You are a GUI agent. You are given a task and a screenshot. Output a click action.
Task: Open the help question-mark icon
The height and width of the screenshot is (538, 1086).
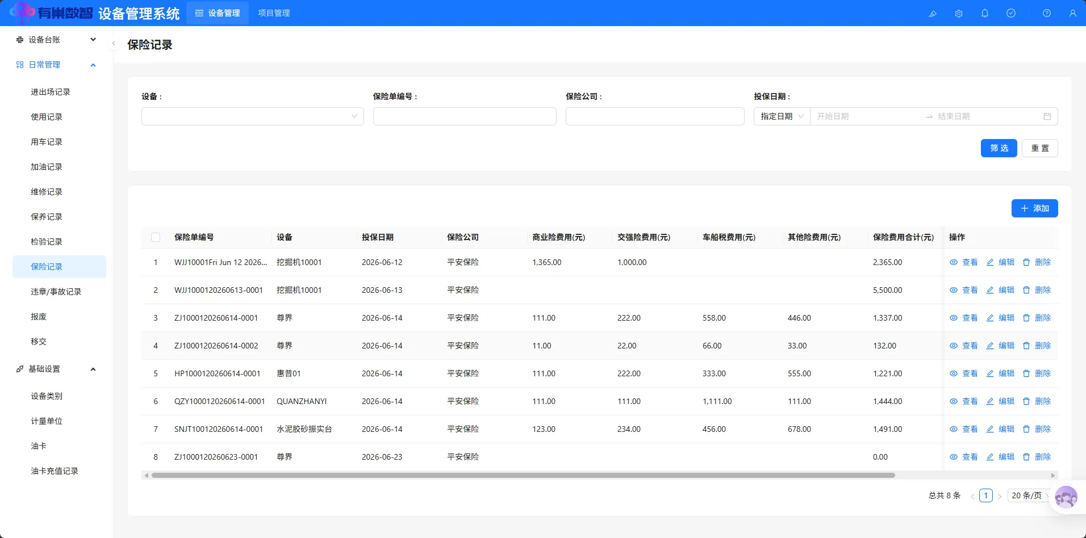tap(1047, 13)
